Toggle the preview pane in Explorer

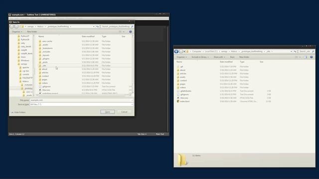[306, 57]
